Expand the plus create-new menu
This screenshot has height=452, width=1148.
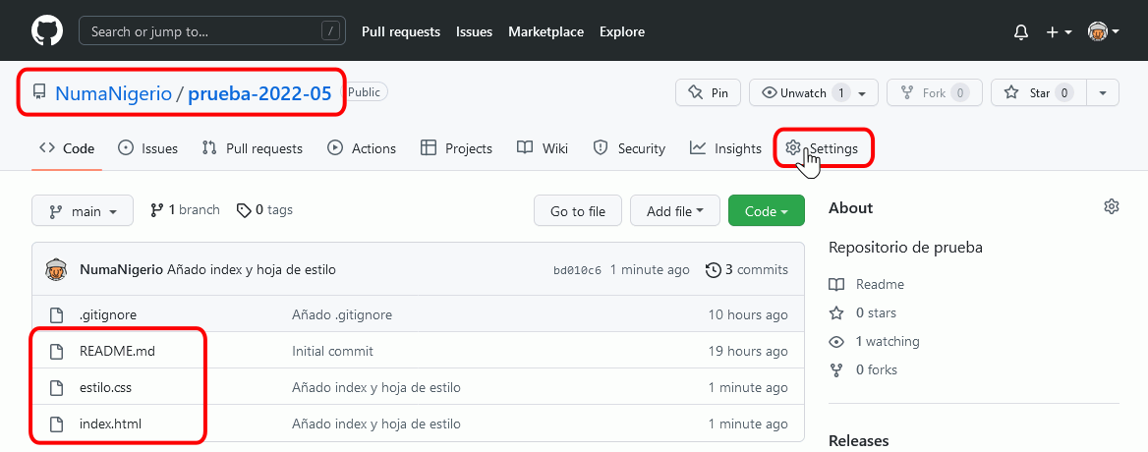(x=1060, y=32)
